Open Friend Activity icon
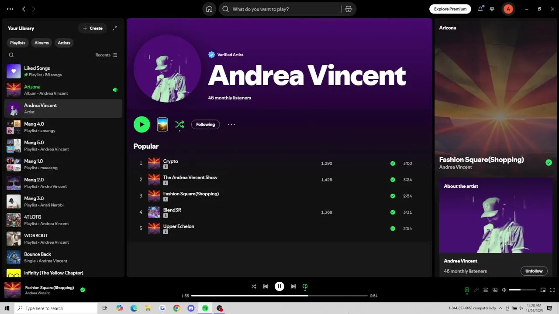 coord(492,9)
